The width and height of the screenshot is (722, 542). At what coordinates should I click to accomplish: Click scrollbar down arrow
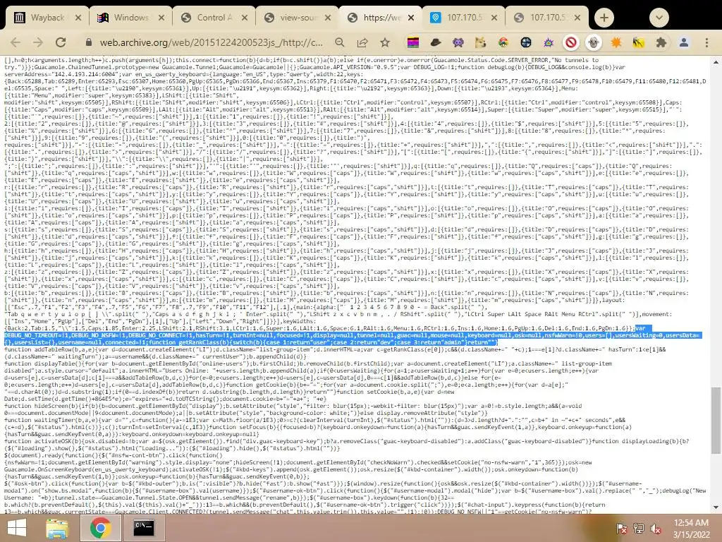point(715,507)
